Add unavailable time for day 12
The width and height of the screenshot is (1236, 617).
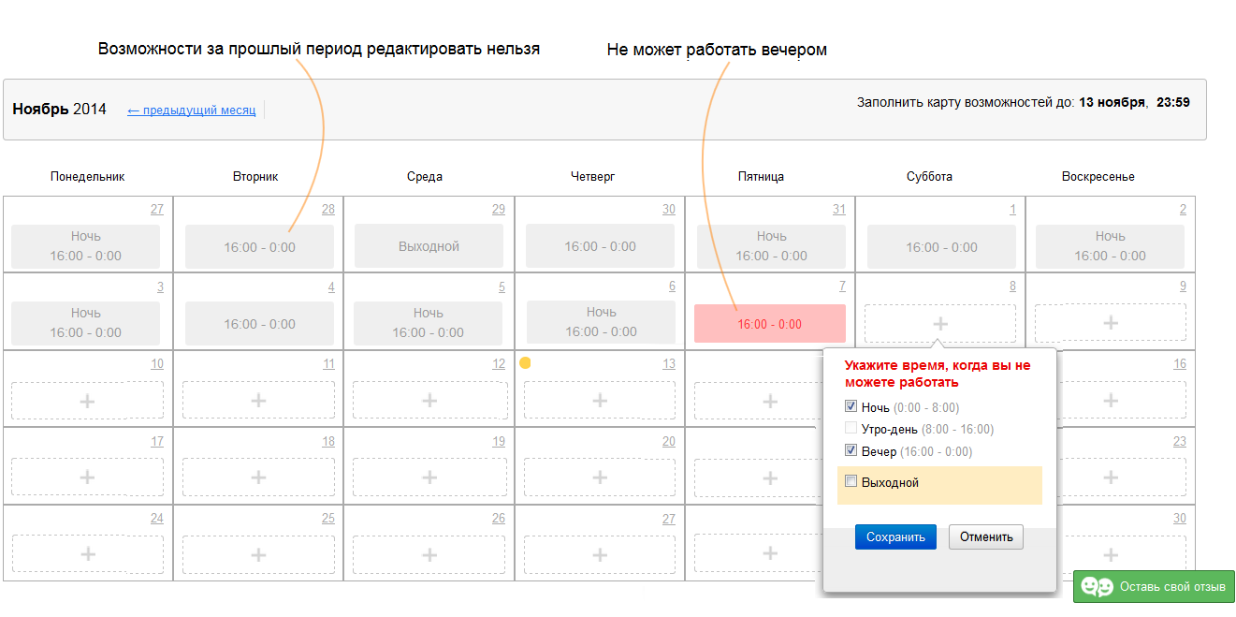click(429, 401)
